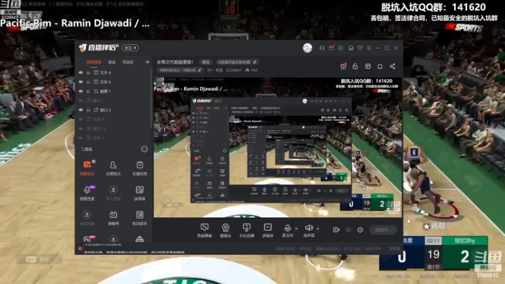This screenshot has width=505, height=284.
Task: Hide the 截屏 1 layer eye
Action: tap(81, 92)
